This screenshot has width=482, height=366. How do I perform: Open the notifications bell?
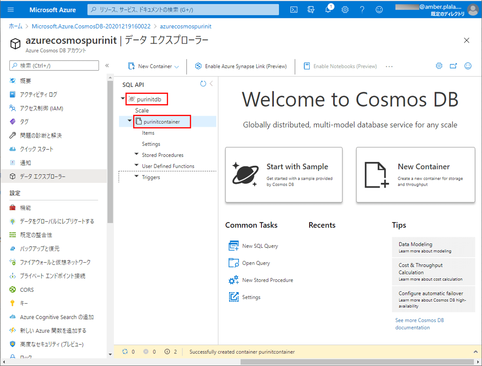click(x=328, y=9)
